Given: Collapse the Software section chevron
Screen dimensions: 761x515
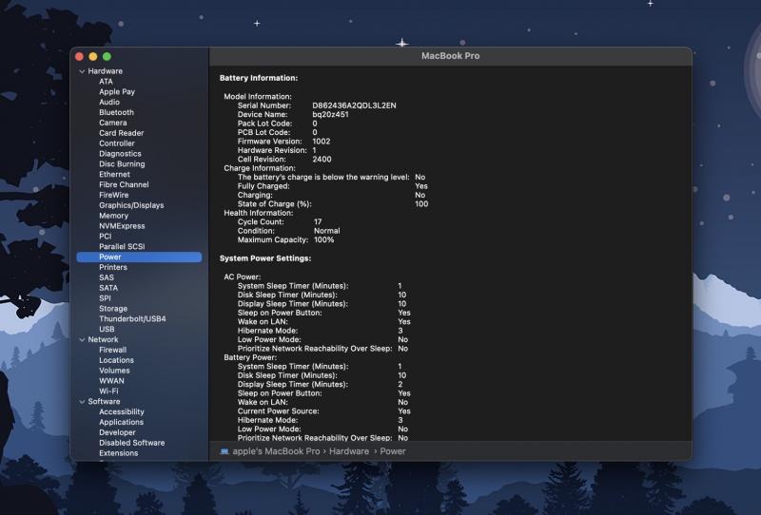Looking at the screenshot, I should 82,402.
